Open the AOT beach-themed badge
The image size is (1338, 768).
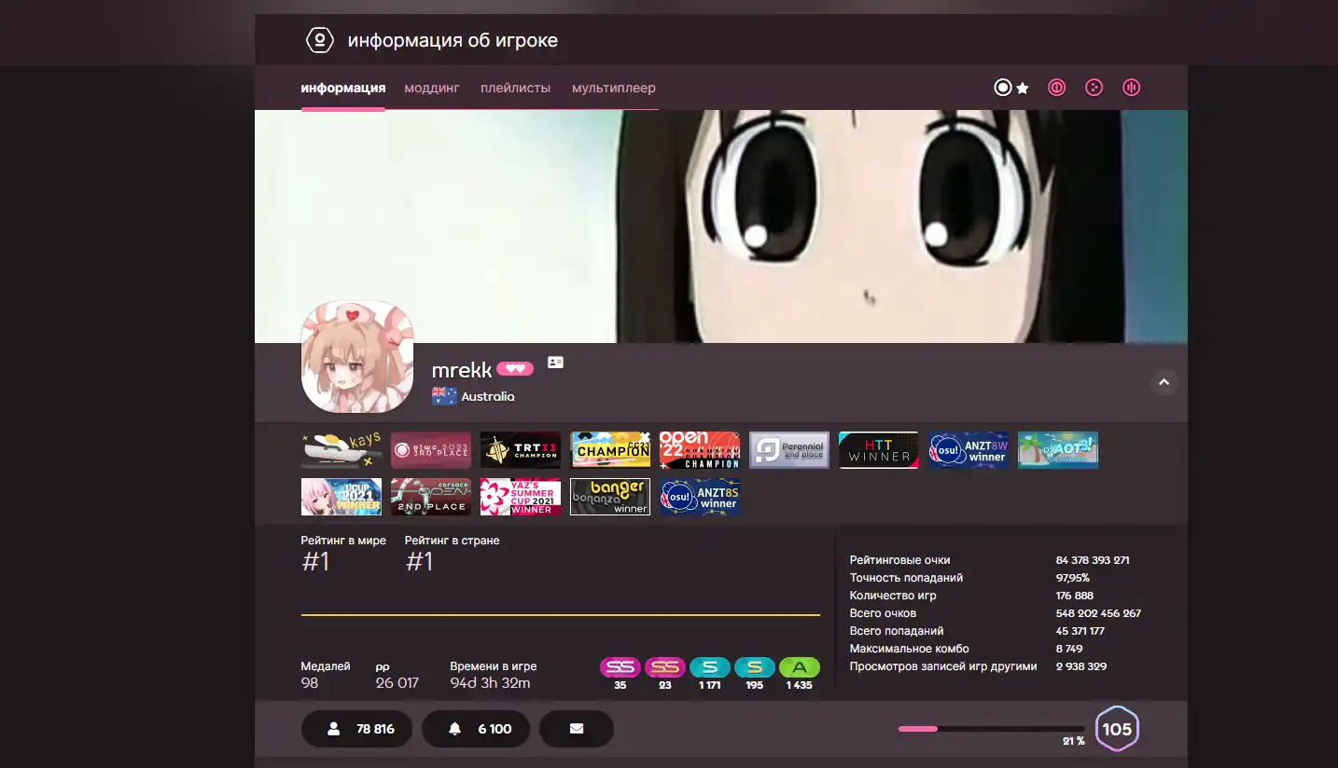[x=1058, y=450]
